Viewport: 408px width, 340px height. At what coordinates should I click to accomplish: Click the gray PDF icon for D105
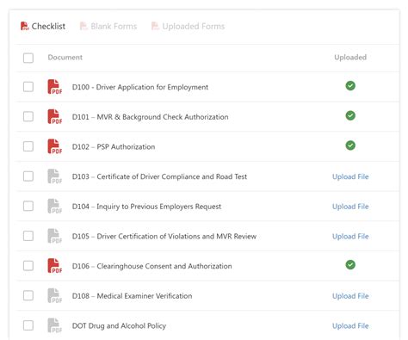(54, 236)
